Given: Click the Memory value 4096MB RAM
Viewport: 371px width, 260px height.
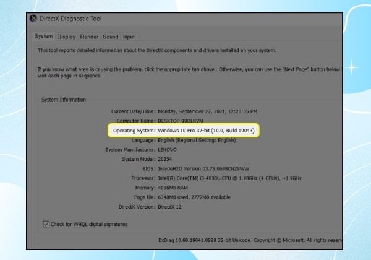Looking at the screenshot, I should pos(173,188).
